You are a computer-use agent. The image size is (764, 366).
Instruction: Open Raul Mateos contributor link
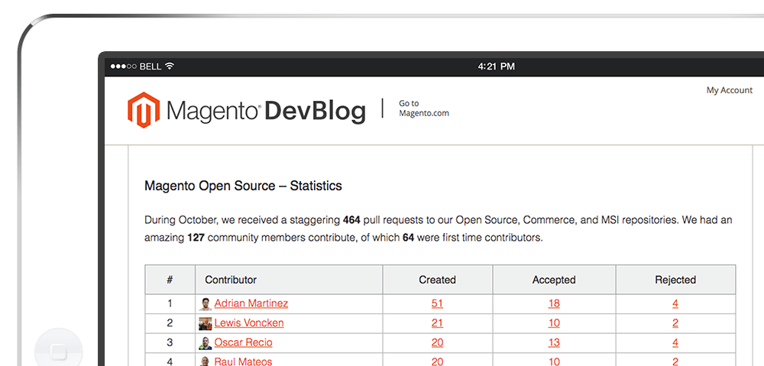(243, 361)
